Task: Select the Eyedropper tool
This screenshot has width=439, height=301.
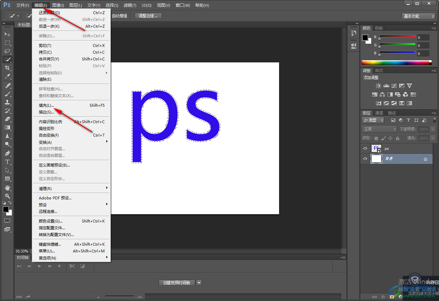Action: [x=7, y=76]
